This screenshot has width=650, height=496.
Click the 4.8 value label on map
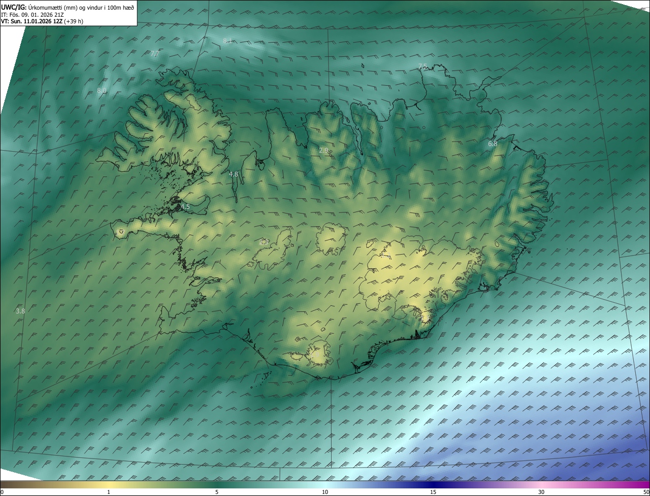pyautogui.click(x=234, y=174)
